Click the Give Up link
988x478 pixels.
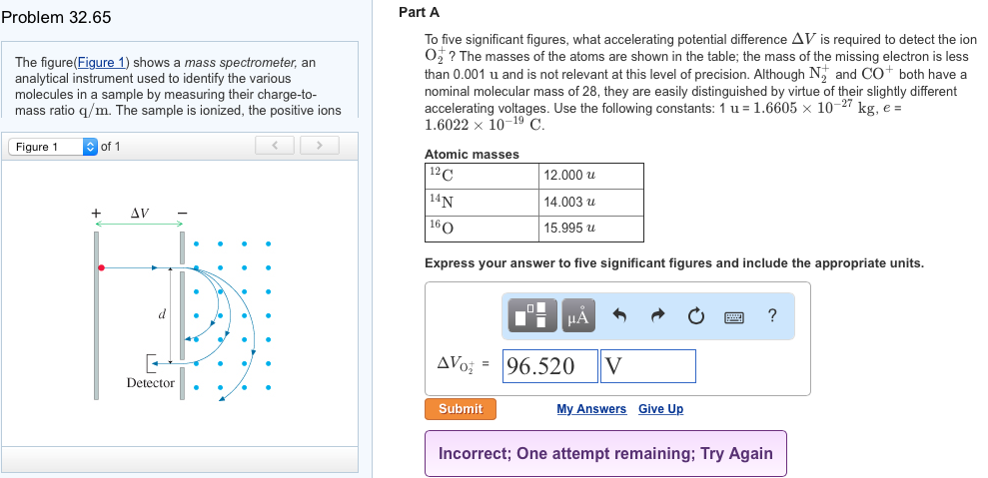(661, 409)
